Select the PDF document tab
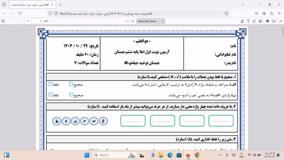 [32, 5]
